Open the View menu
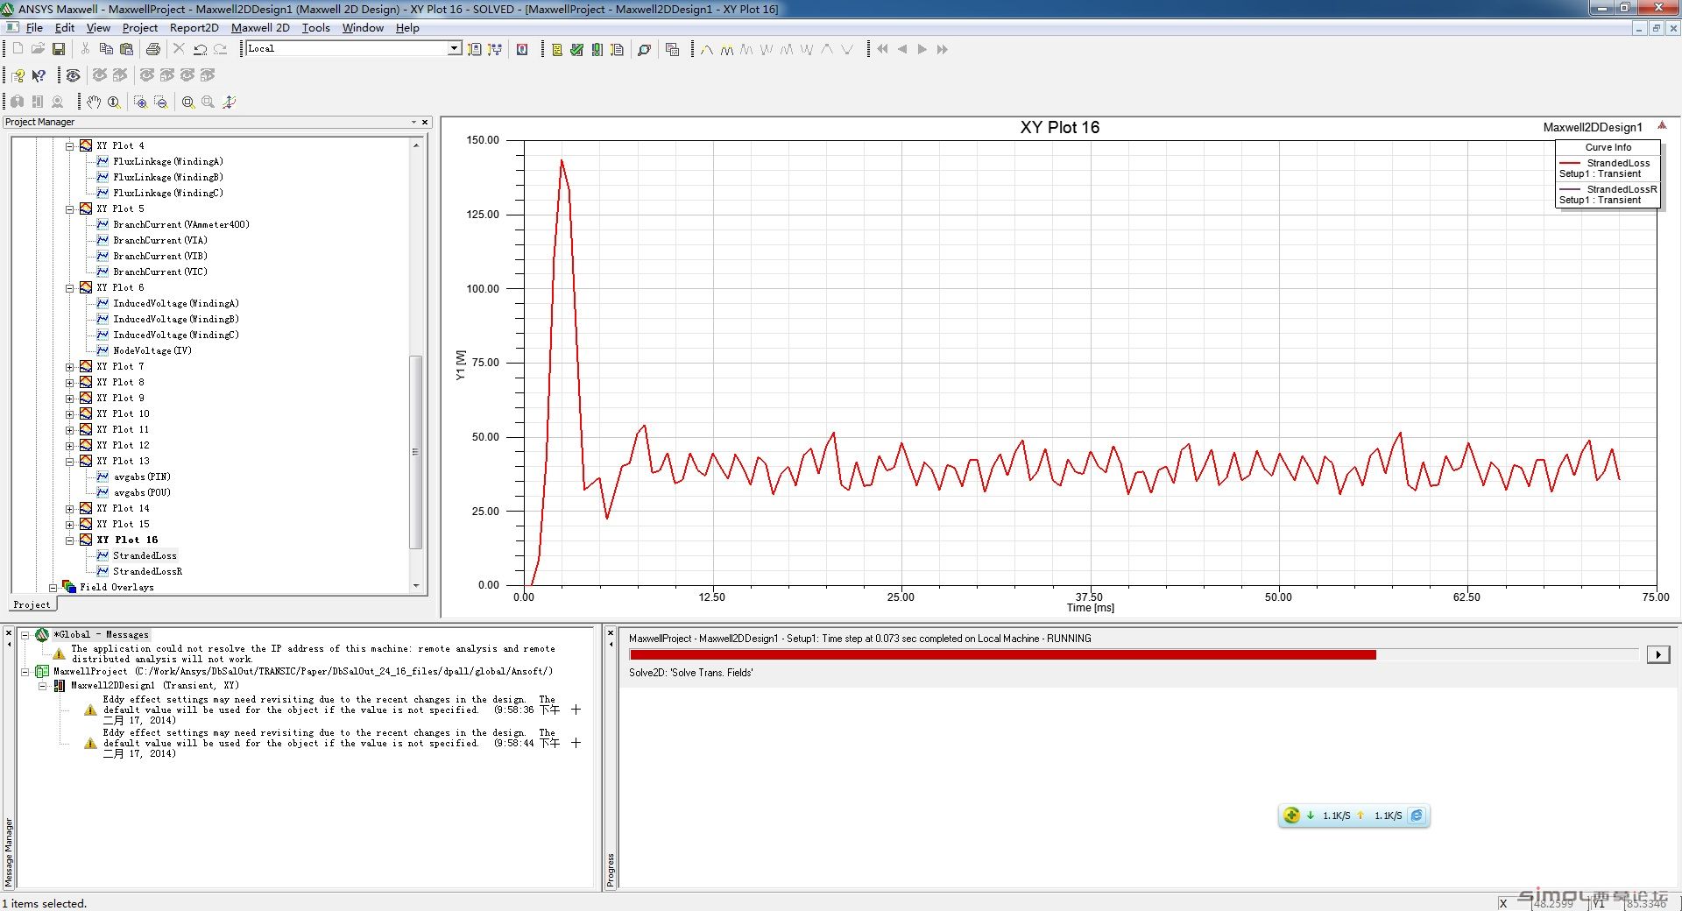The image size is (1682, 911). [98, 28]
